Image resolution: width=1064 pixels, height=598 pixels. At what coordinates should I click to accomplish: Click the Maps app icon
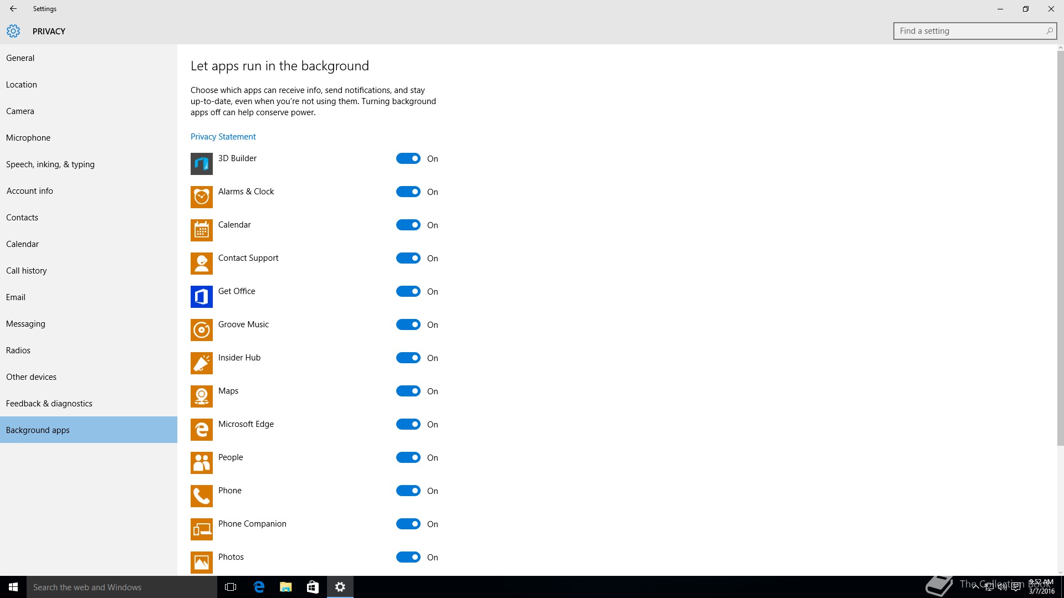tap(202, 396)
